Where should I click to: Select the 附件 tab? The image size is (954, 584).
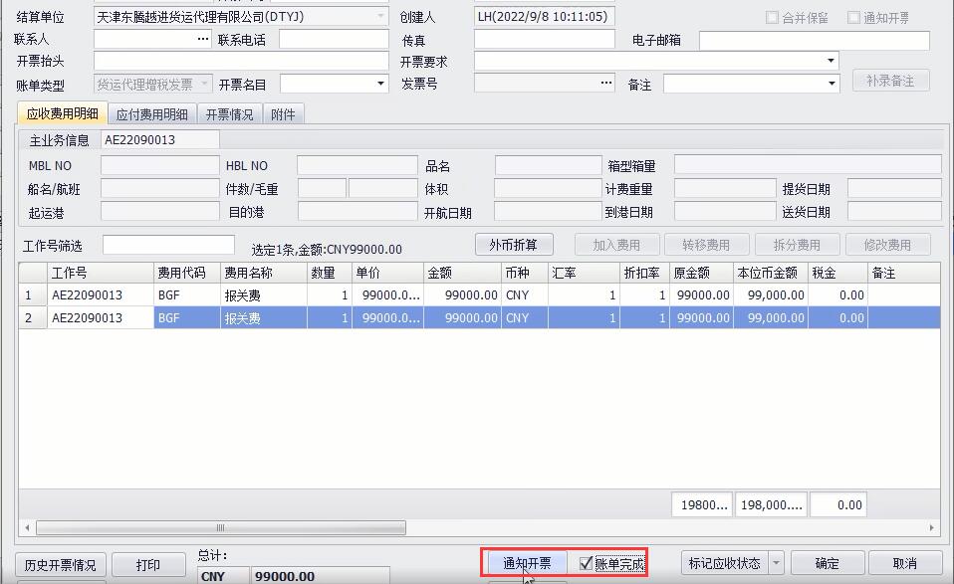(x=283, y=114)
